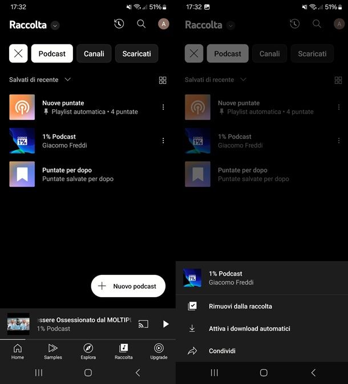Screen dimensions: 348x384
Task: Open mini player episode thumbnail
Action: click(18, 324)
